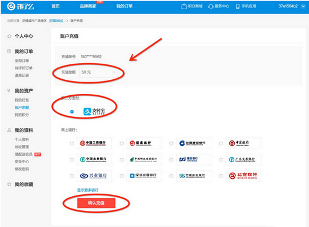Viewport: 309px width, 227px height.
Task: Open the 手机应用 phone icon
Action: coord(237,6)
